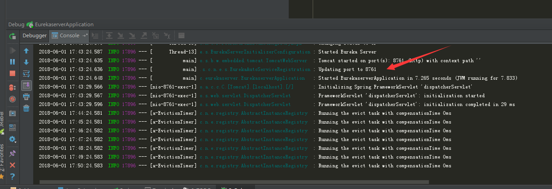Click the timestamp 2018-06-01 17:44:24.581
This screenshot has width=552, height=189.
tap(71, 113)
